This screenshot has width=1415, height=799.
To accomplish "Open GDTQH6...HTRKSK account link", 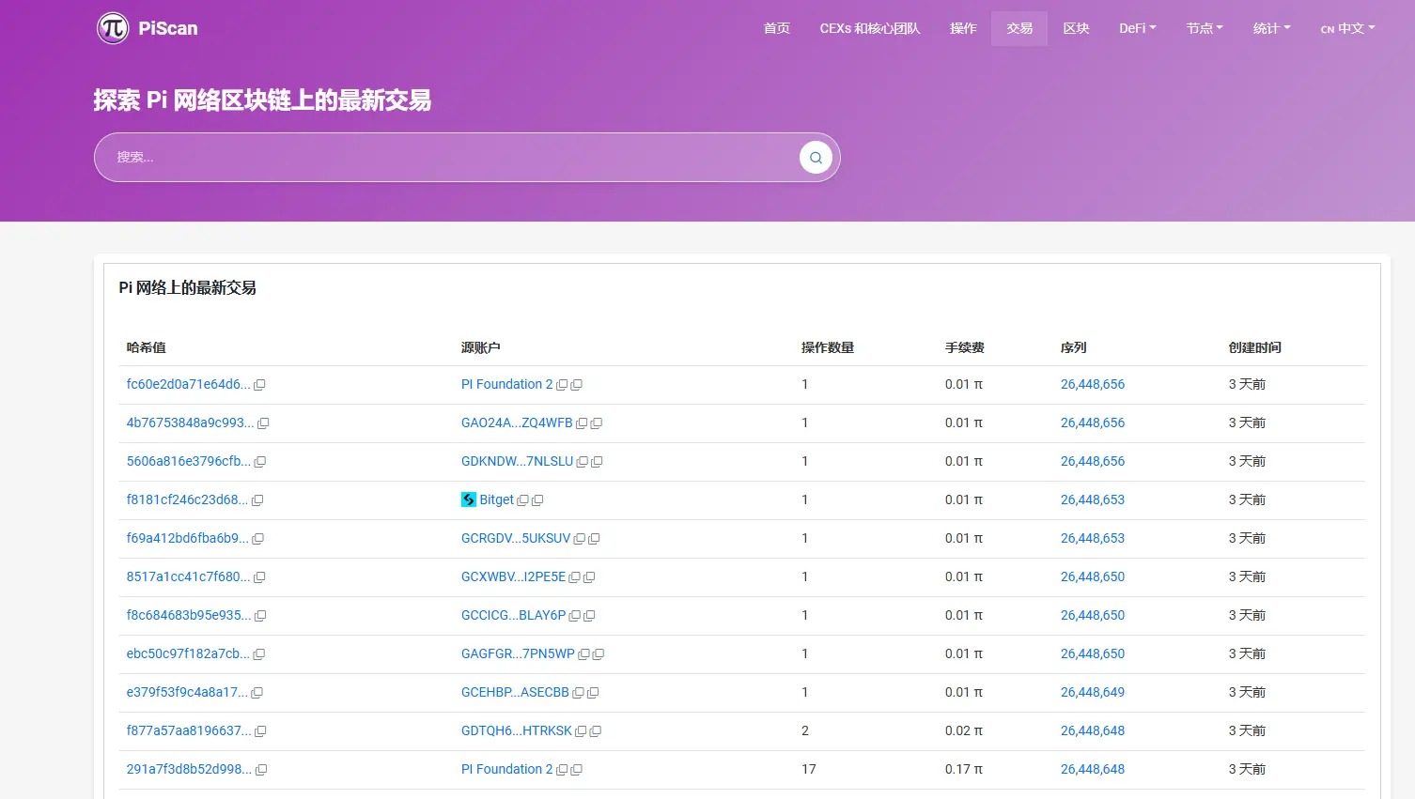I will click(517, 730).
